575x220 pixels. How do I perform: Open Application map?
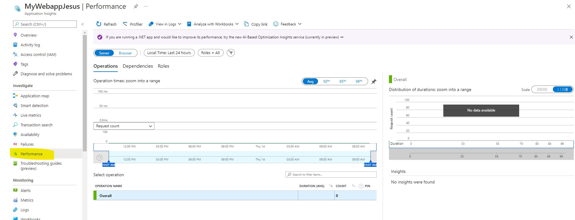pos(35,96)
